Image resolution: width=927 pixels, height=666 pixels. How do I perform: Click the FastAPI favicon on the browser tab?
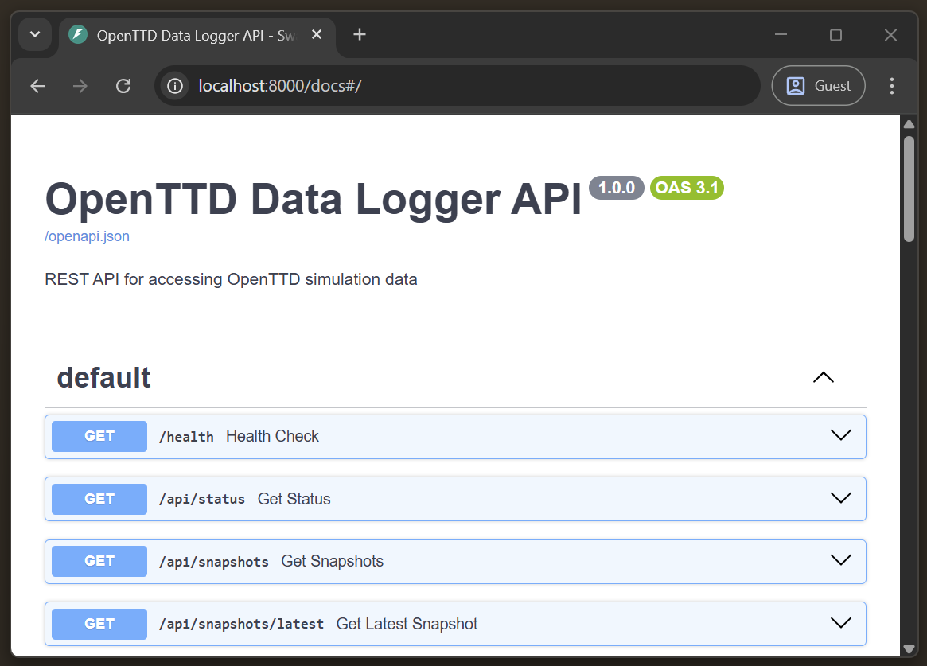(77, 34)
